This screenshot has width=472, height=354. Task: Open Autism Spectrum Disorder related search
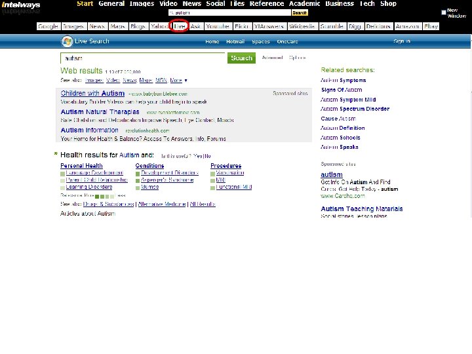pos(355,109)
